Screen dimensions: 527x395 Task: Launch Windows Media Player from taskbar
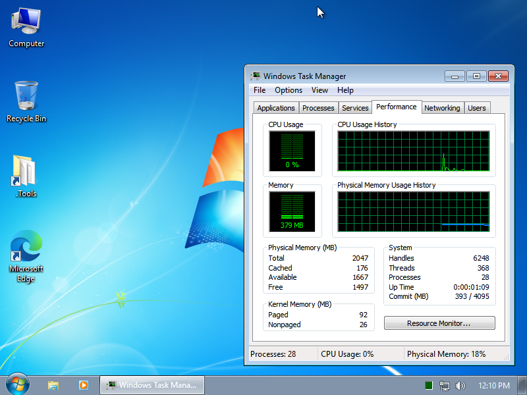pyautogui.click(x=82, y=385)
